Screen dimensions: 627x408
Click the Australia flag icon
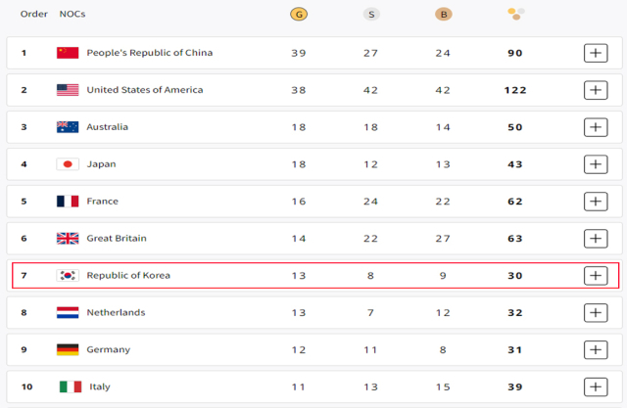[68, 127]
